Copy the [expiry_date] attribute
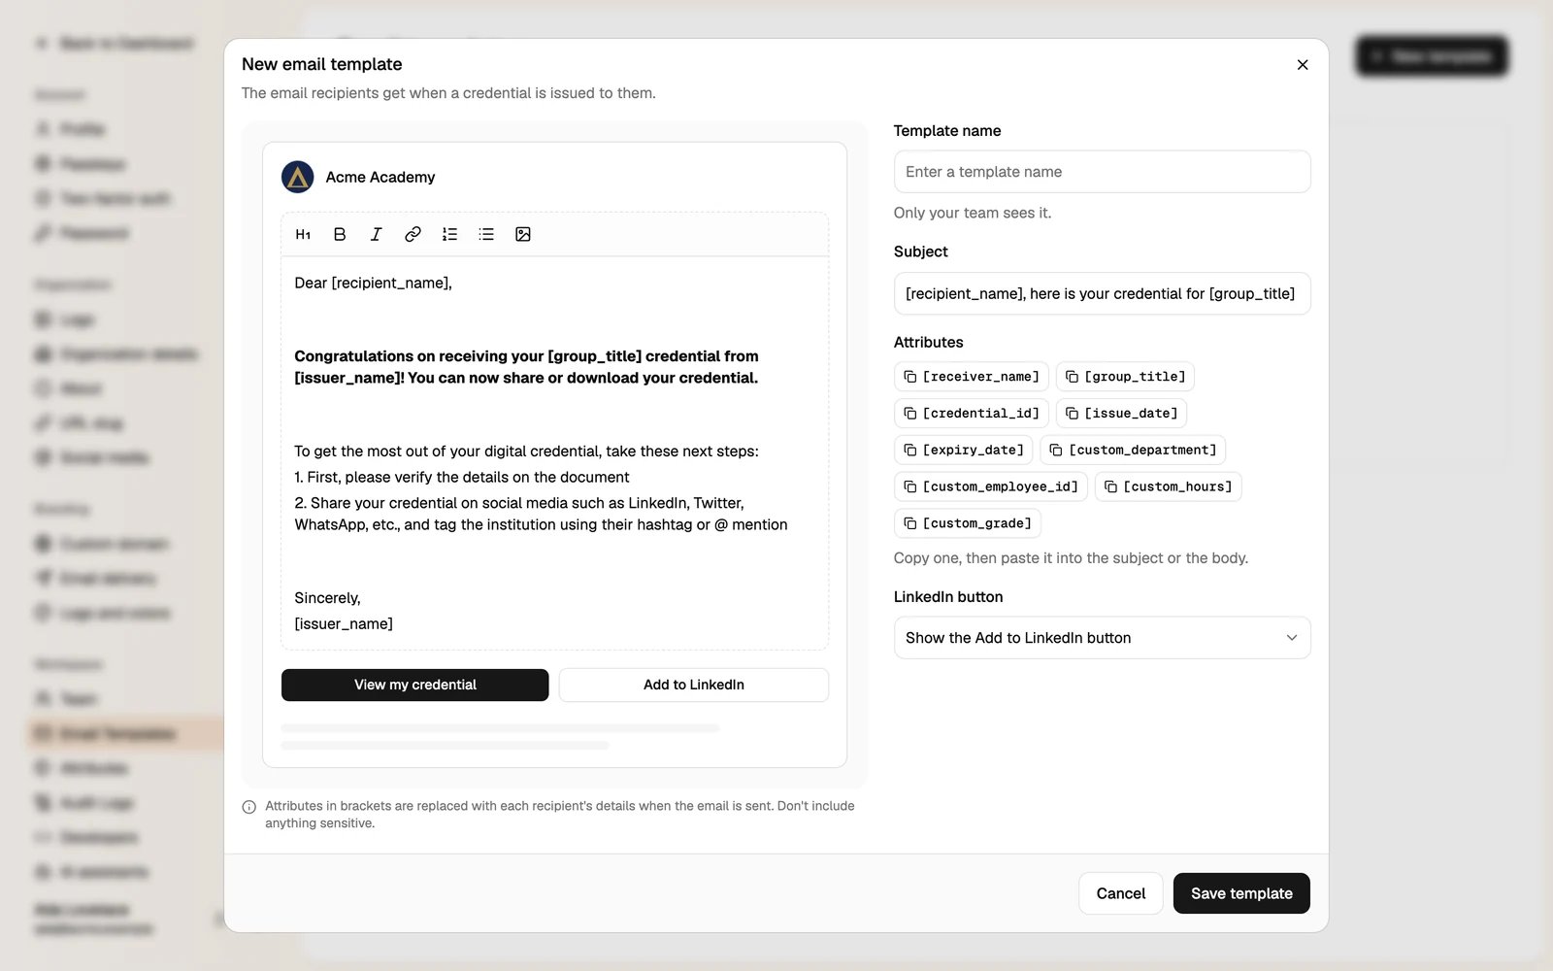Viewport: 1553px width, 971px height. point(963,451)
